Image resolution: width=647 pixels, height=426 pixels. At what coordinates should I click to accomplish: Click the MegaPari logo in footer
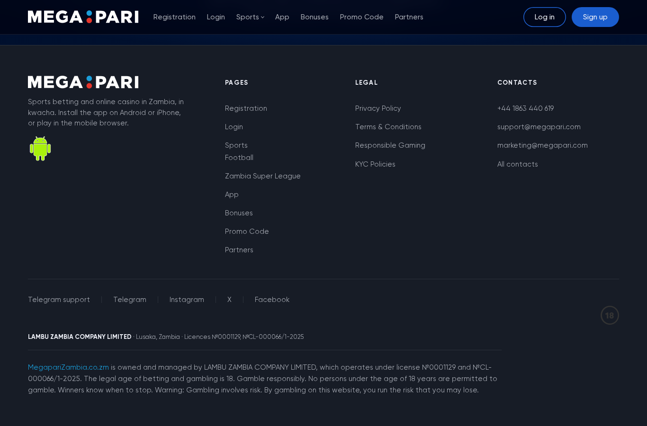(x=83, y=82)
